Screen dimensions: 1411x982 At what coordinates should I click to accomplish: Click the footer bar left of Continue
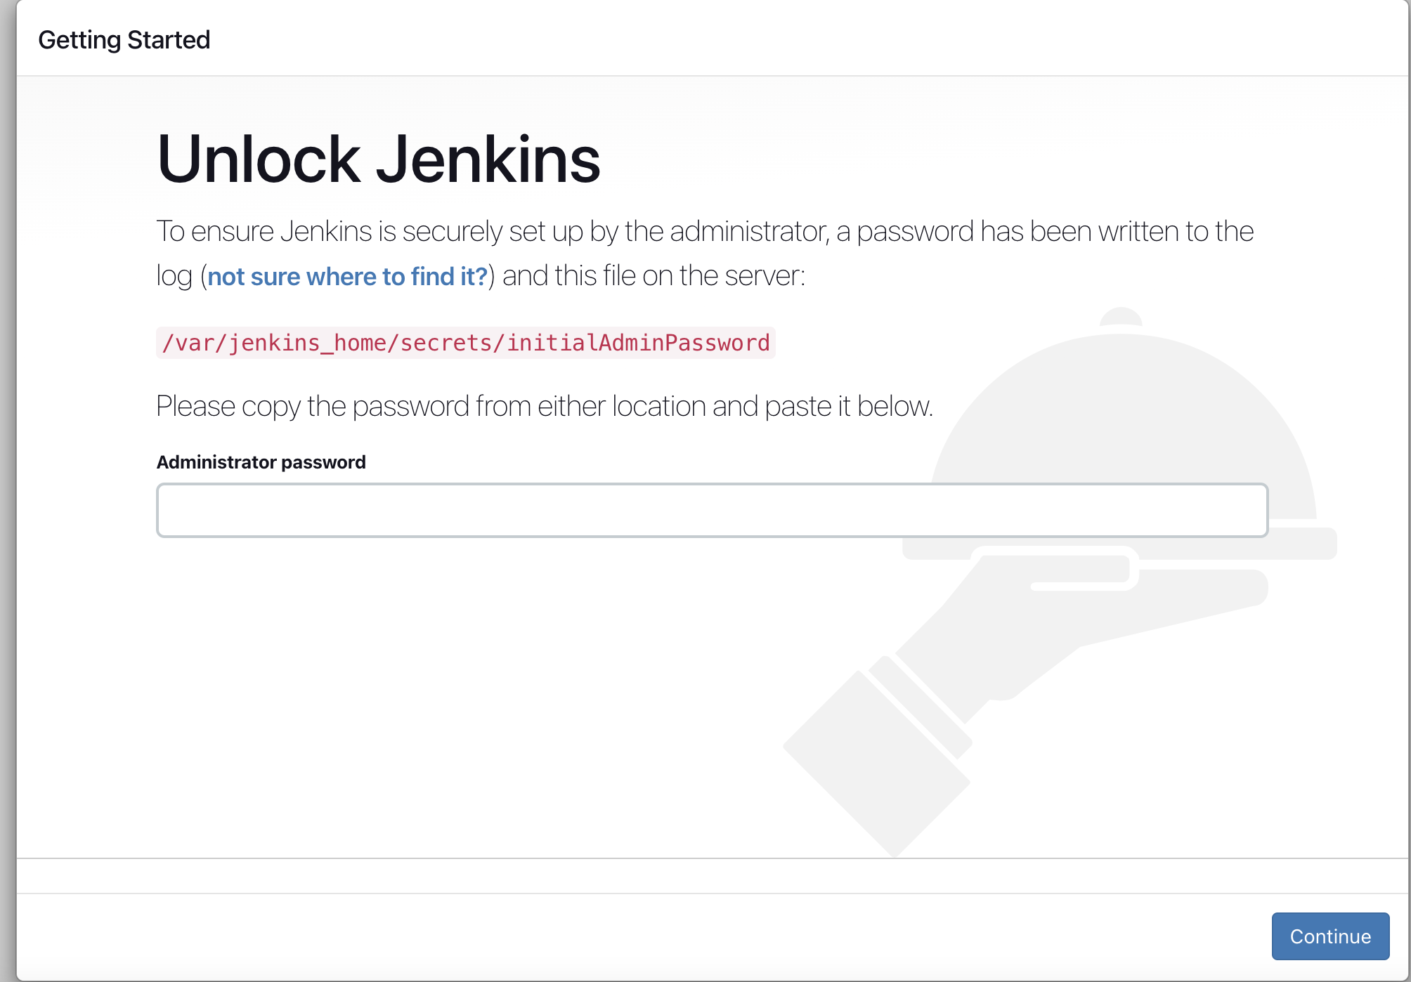pos(632,936)
